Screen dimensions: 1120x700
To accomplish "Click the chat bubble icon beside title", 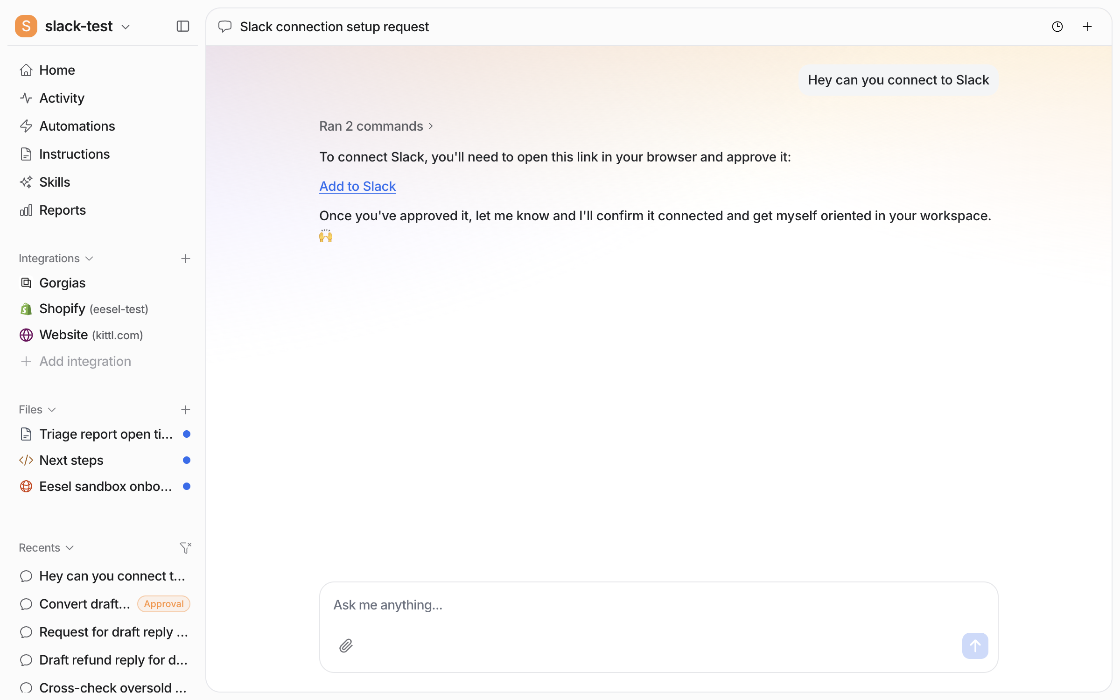I will [225, 27].
